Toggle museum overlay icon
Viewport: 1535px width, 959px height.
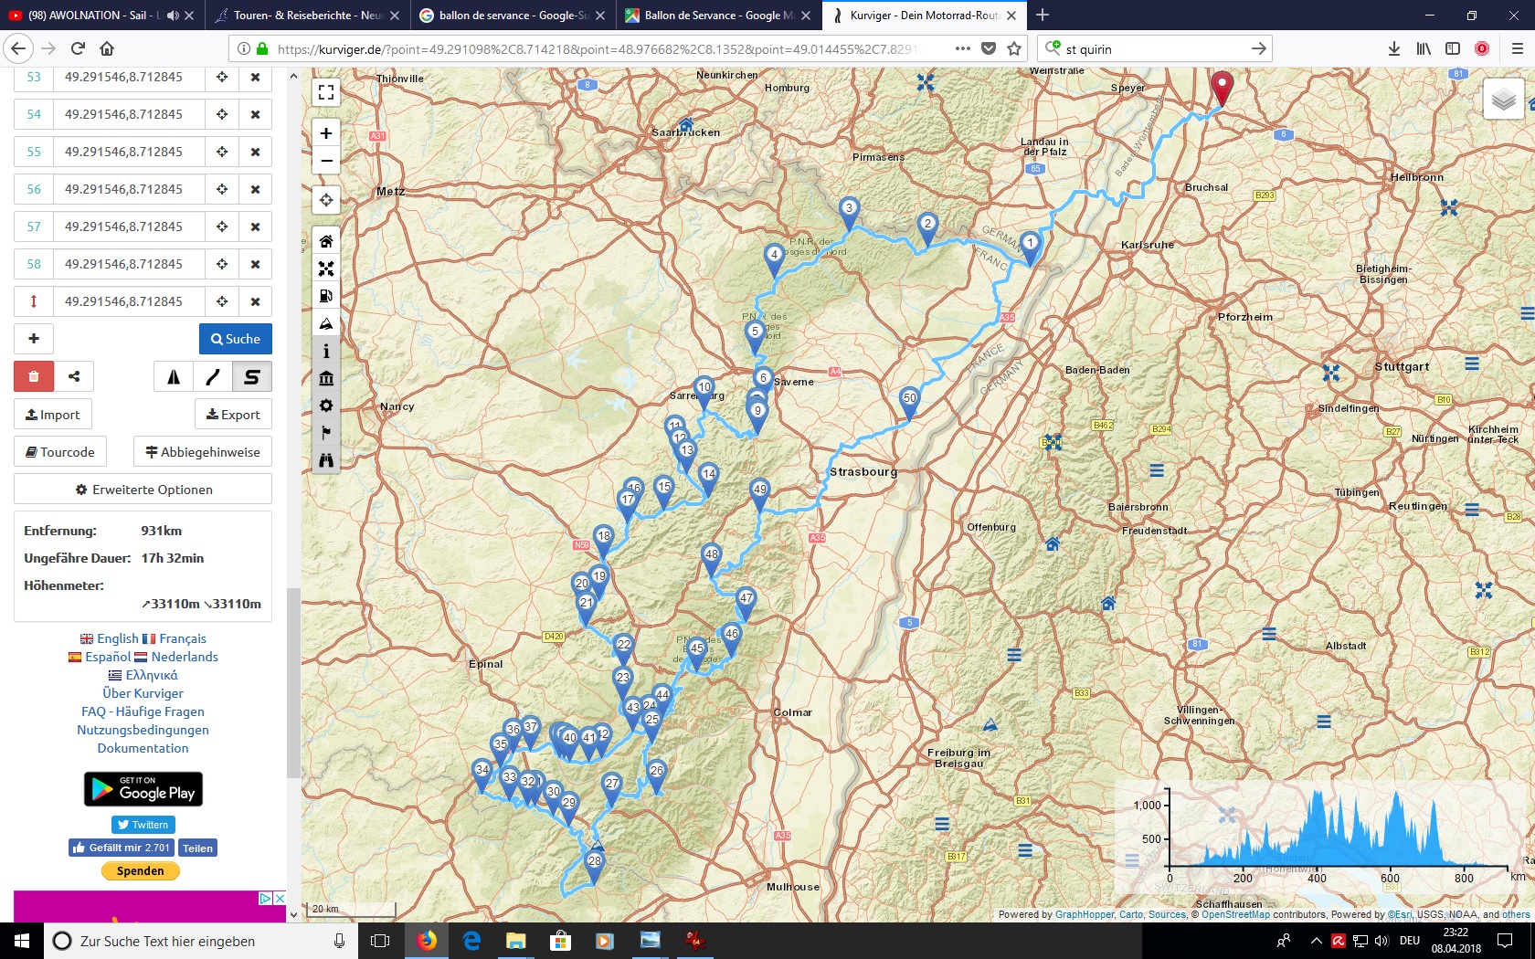coord(326,378)
